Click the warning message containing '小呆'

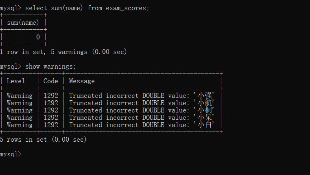click(x=142, y=118)
